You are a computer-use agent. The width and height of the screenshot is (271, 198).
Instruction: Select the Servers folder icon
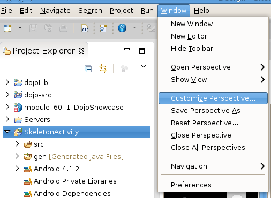click(x=18, y=120)
